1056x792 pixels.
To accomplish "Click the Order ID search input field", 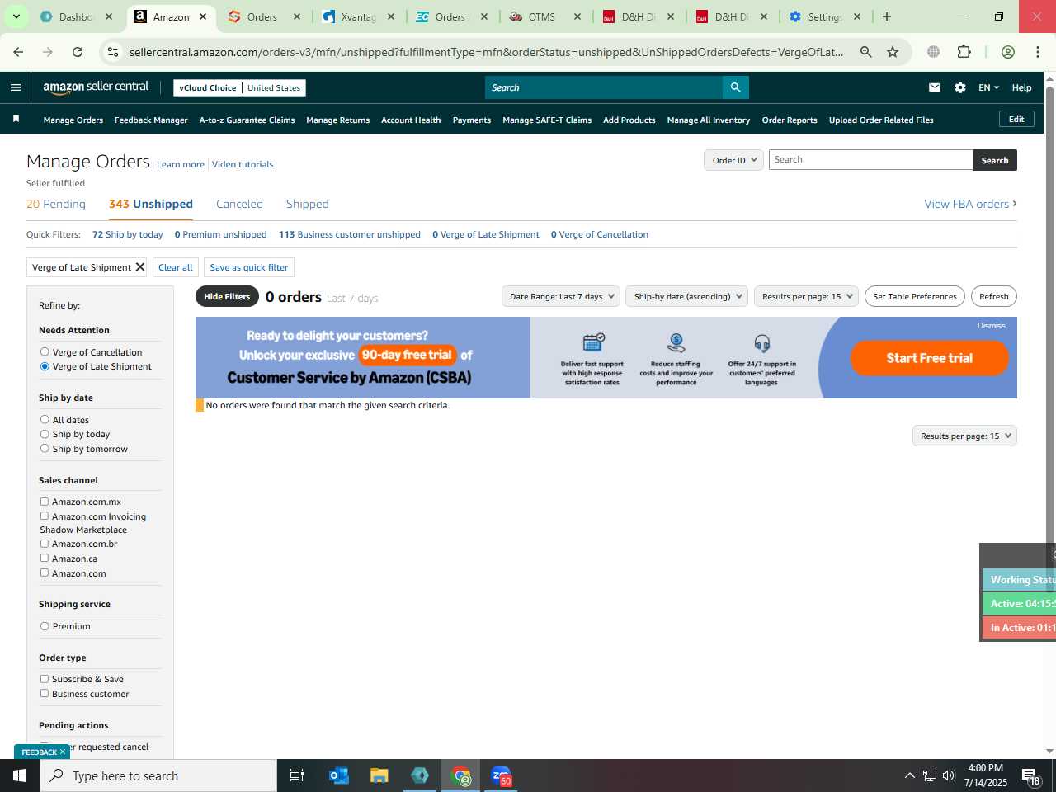I will pyautogui.click(x=871, y=160).
